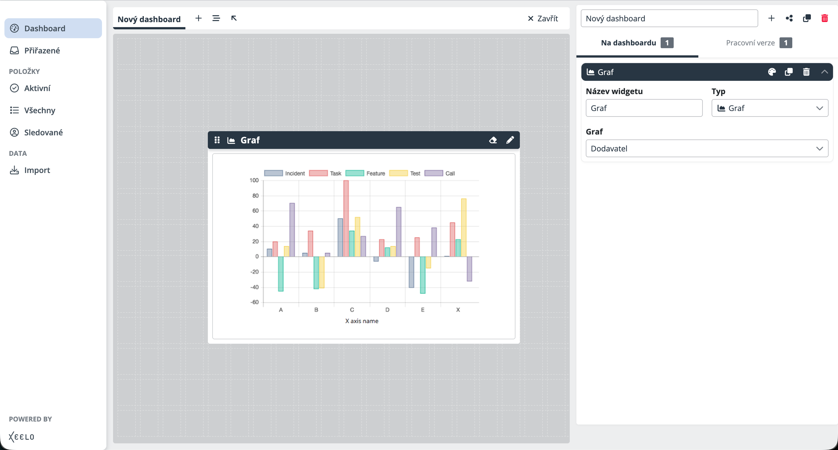Click the eraser icon on Graf widget header

[493, 140]
